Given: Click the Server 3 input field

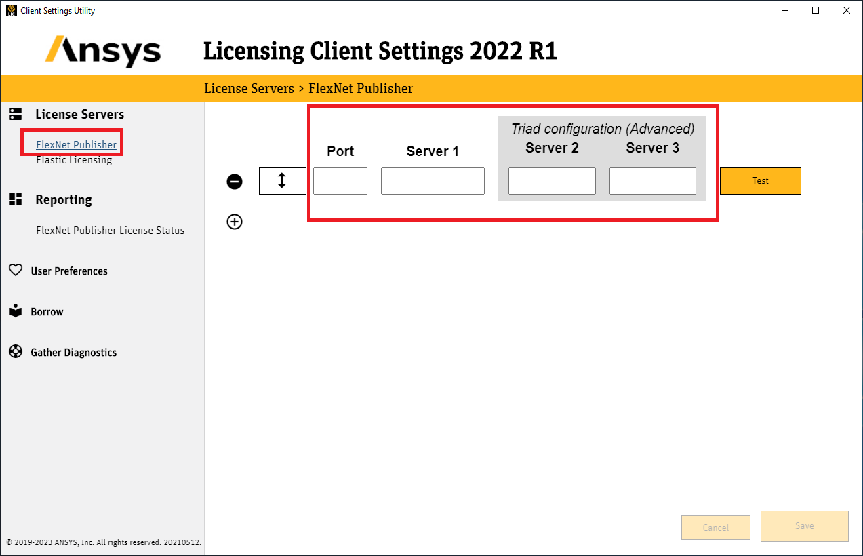Looking at the screenshot, I should pyautogui.click(x=653, y=181).
